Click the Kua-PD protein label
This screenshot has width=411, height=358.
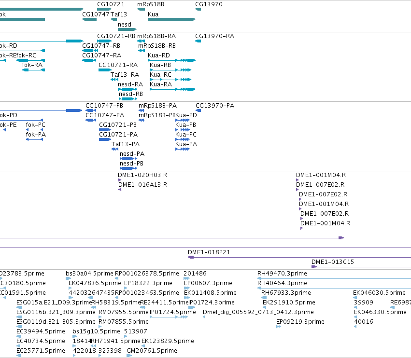186,115
